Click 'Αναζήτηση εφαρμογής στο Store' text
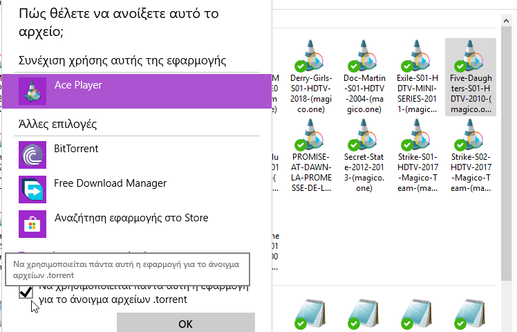Image resolution: width=517 pixels, height=332 pixels. pyautogui.click(x=131, y=218)
